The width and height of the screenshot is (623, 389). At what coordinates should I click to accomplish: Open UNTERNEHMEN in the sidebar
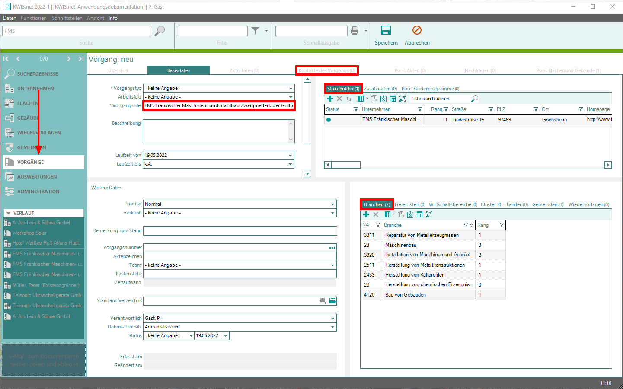(44, 89)
